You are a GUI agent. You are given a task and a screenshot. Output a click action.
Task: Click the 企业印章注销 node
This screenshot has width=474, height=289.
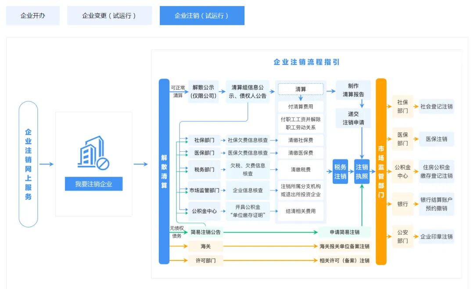(436, 236)
